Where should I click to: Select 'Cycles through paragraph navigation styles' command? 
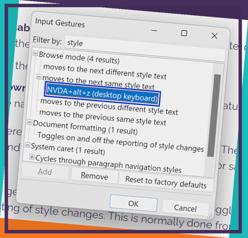click(x=108, y=164)
